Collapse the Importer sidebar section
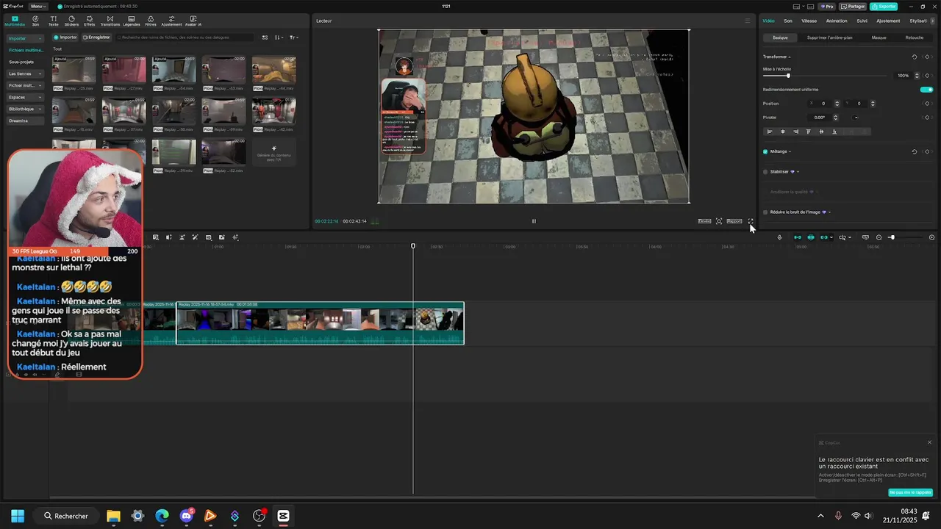The image size is (941, 529). (25, 38)
